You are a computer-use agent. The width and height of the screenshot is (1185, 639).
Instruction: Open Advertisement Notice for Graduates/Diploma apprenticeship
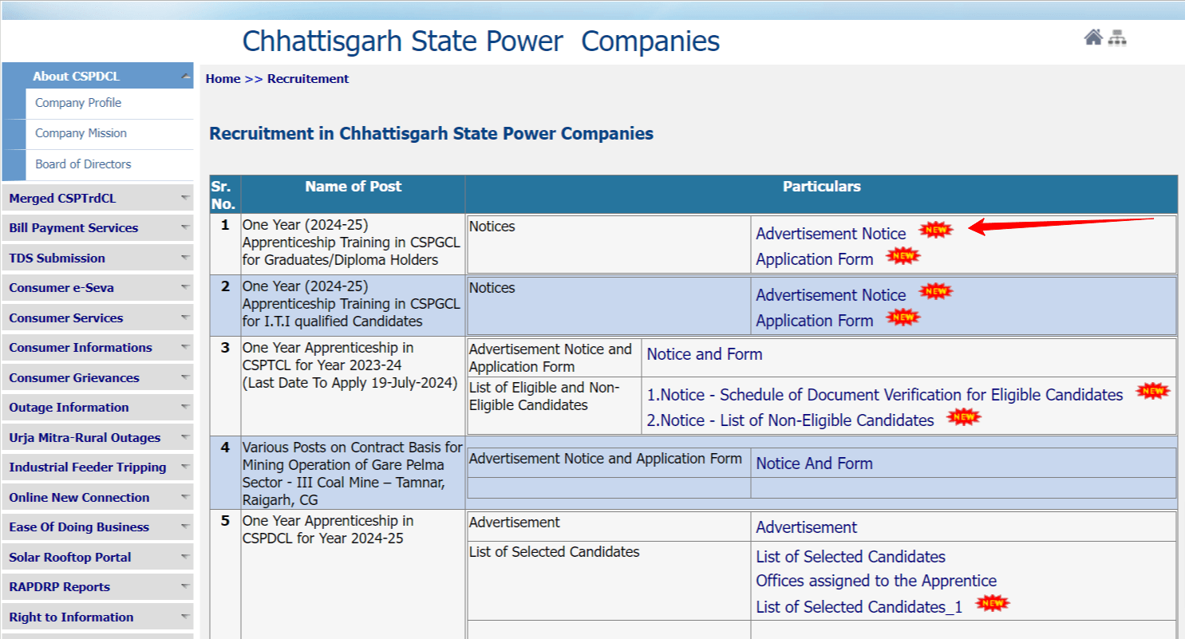coord(831,234)
